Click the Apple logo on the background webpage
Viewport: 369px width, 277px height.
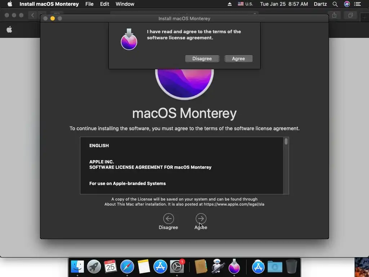[9, 30]
